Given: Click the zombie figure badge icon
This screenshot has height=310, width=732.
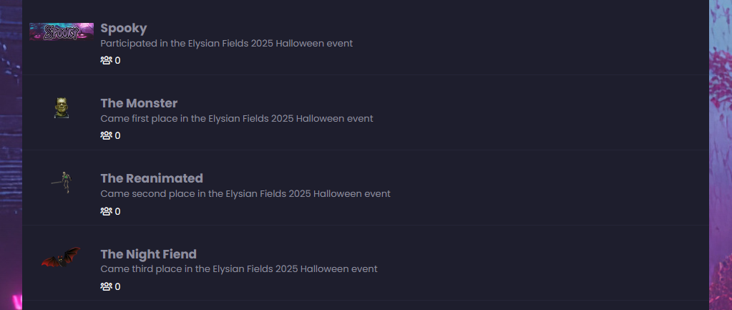Looking at the screenshot, I should pyautogui.click(x=63, y=182).
